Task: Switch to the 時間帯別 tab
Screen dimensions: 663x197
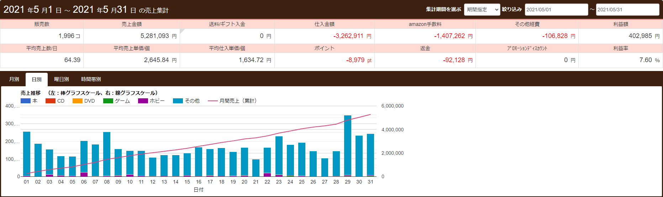Action: 91,79
